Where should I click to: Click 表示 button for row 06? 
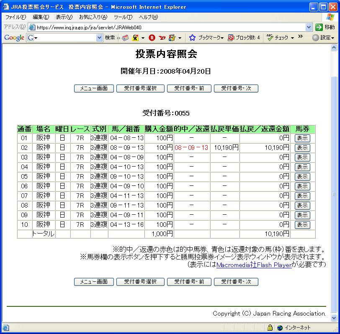302,186
